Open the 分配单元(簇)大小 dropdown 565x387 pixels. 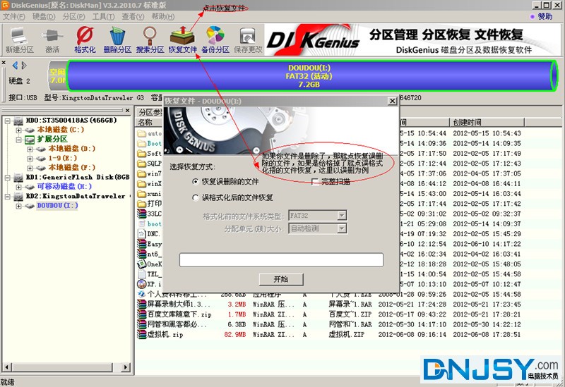pyautogui.click(x=342, y=228)
